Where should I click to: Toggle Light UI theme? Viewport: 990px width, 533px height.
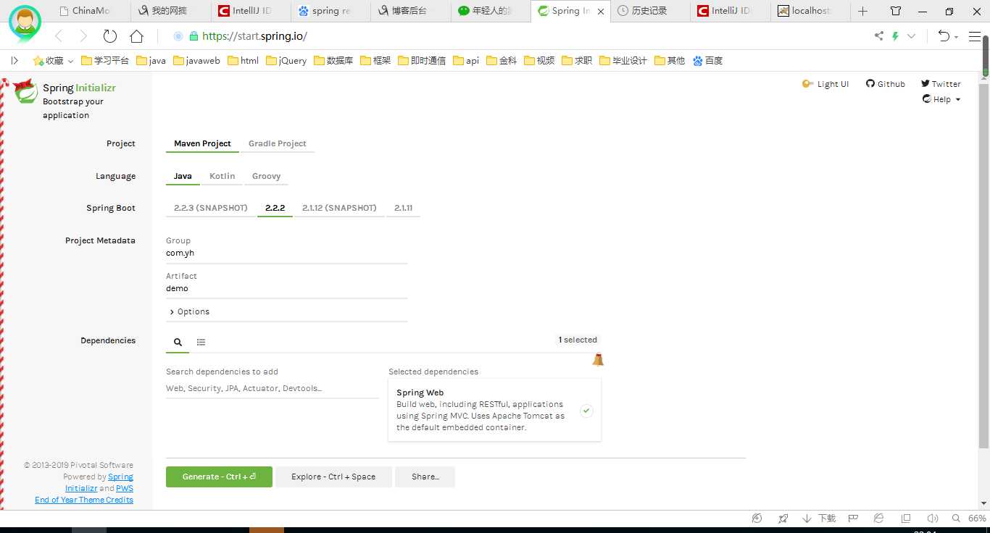point(825,85)
